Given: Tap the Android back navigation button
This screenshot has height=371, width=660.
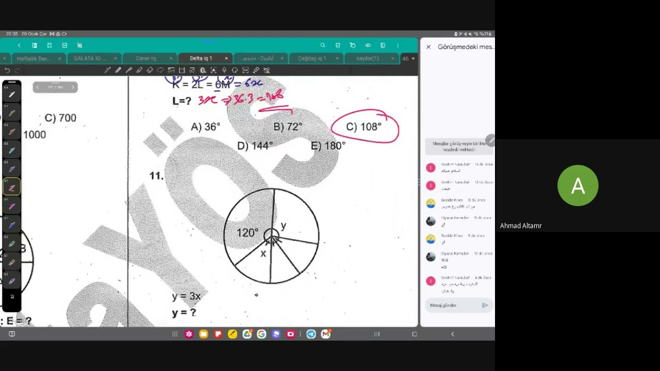Looking at the screenshot, I should click(453, 334).
